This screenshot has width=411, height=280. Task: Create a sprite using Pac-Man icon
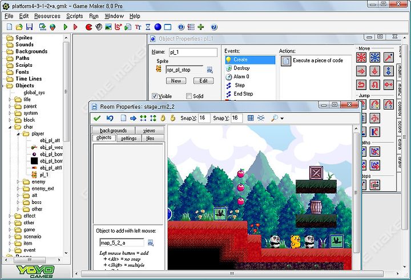pyautogui.click(x=89, y=27)
